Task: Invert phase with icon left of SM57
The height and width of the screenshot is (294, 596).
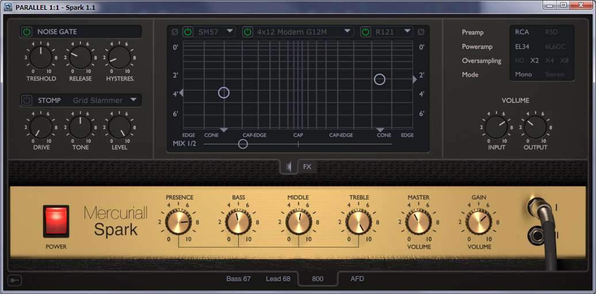Action: tap(175, 32)
